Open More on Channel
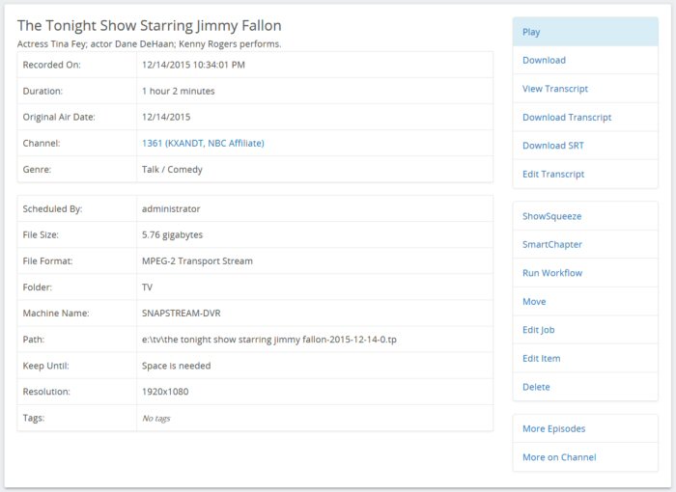The image size is (676, 492). [x=585, y=457]
